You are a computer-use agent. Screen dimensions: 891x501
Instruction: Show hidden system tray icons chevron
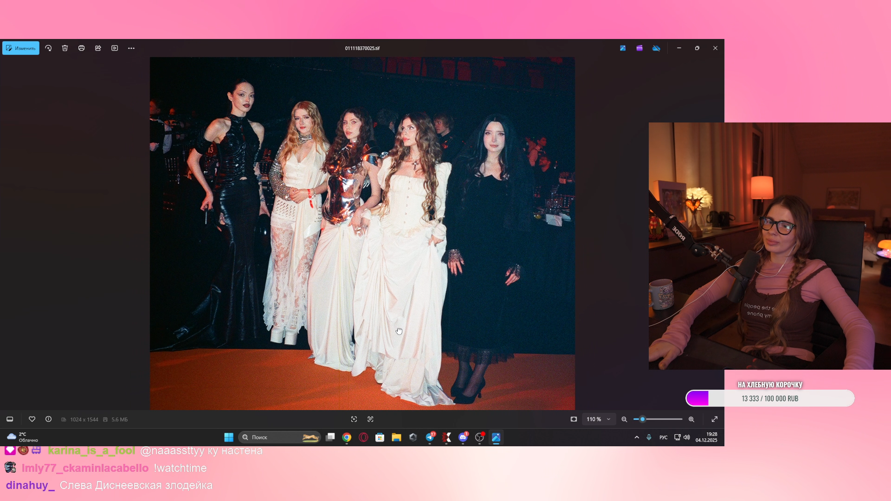[x=637, y=437]
